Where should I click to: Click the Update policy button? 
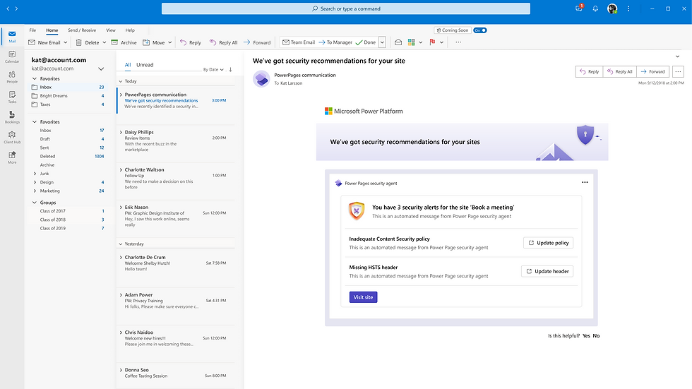point(548,243)
